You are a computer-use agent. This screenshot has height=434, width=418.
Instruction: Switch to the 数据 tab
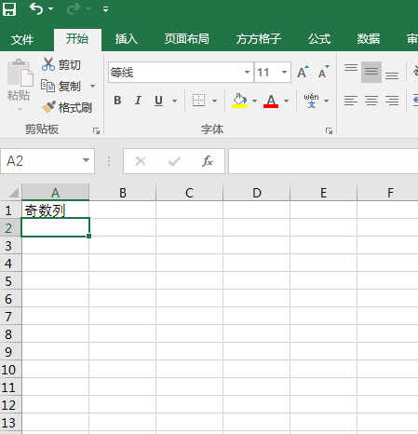[x=369, y=39]
